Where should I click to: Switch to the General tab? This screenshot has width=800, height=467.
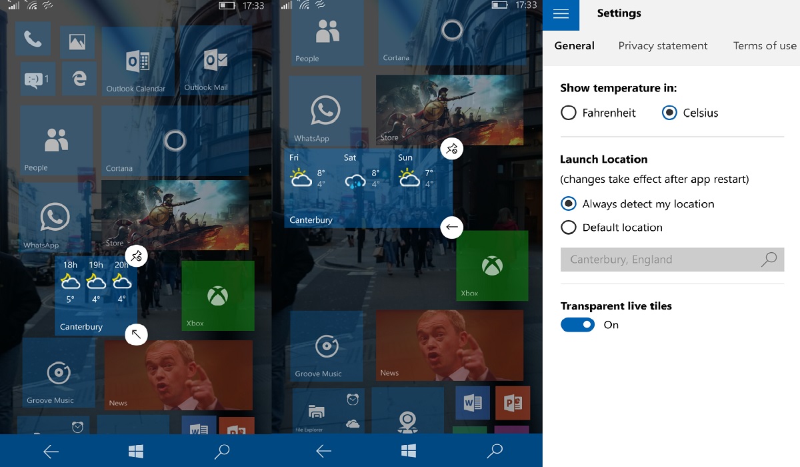[x=575, y=46]
